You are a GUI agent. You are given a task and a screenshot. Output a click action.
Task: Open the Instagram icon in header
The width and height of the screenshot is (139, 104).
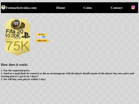click(133, 7)
